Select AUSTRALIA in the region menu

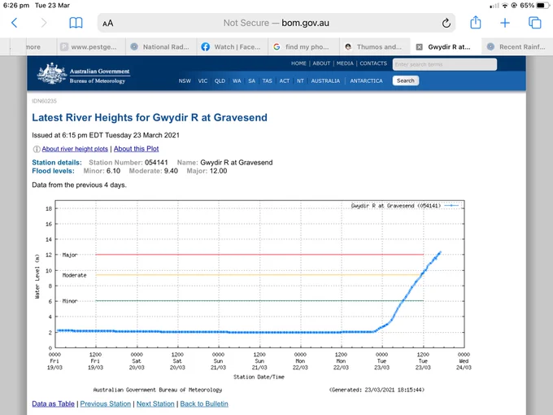point(325,81)
